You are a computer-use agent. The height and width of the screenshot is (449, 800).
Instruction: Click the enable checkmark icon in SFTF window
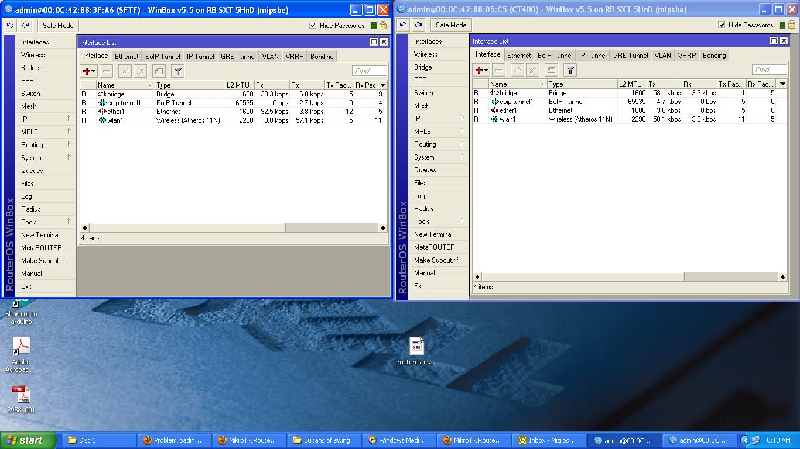pyautogui.click(x=125, y=71)
